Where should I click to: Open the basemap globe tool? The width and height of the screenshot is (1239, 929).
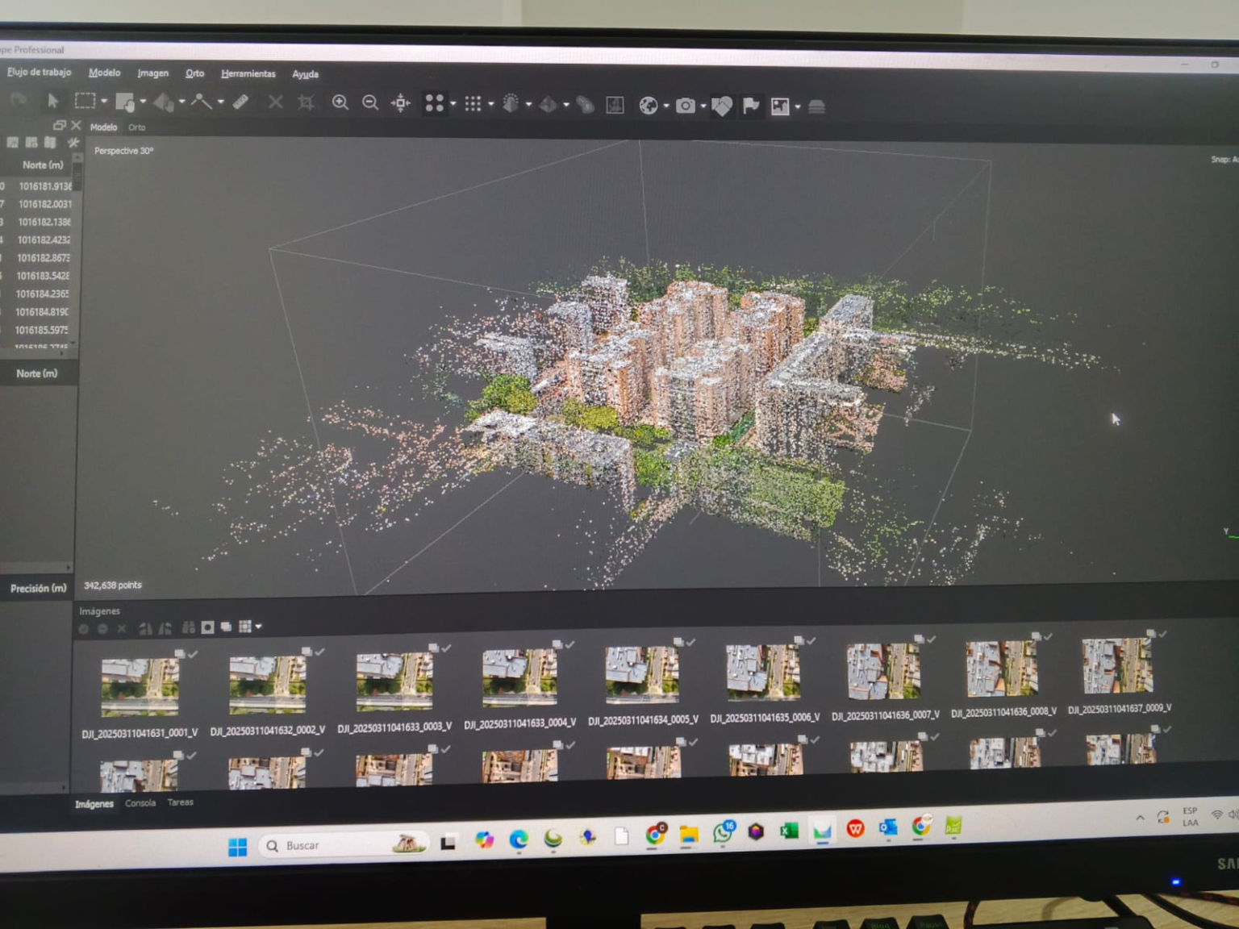(648, 104)
